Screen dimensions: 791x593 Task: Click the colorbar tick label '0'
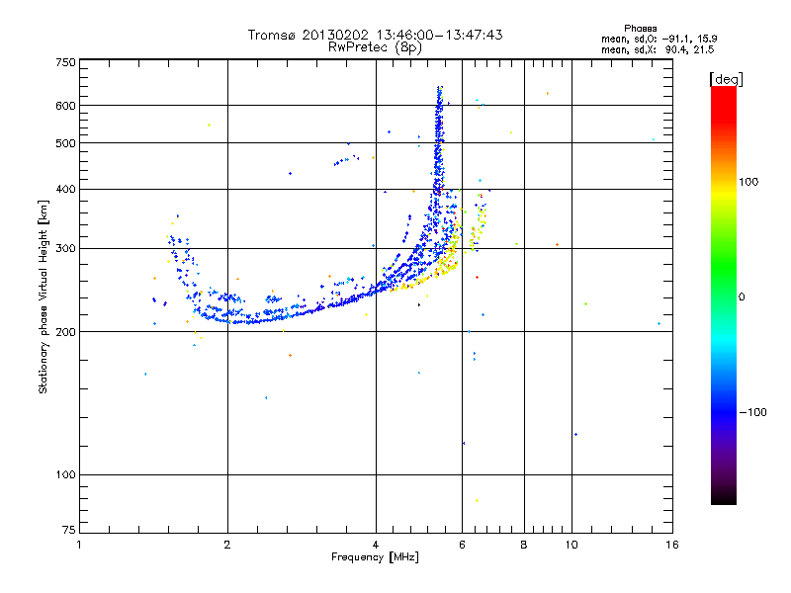point(742,297)
